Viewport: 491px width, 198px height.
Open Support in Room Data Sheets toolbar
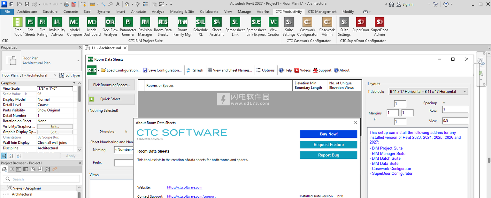point(322,70)
